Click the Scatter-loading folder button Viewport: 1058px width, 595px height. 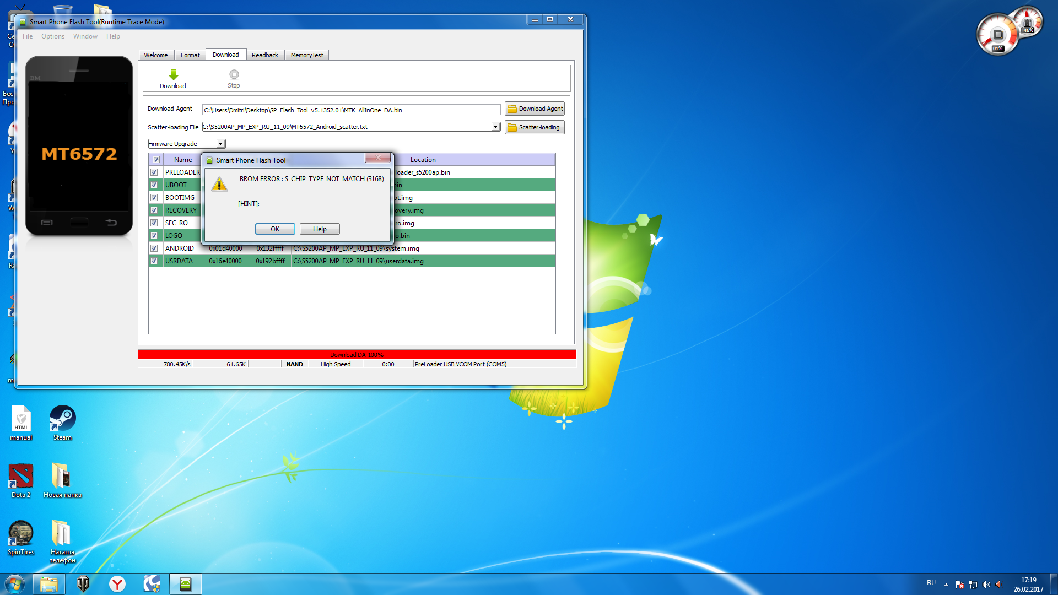[x=535, y=127]
